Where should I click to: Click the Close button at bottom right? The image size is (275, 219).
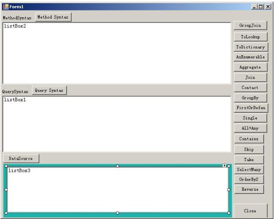(250, 211)
